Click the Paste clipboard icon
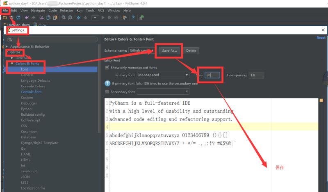This screenshot has width=328, height=192. (55, 18)
